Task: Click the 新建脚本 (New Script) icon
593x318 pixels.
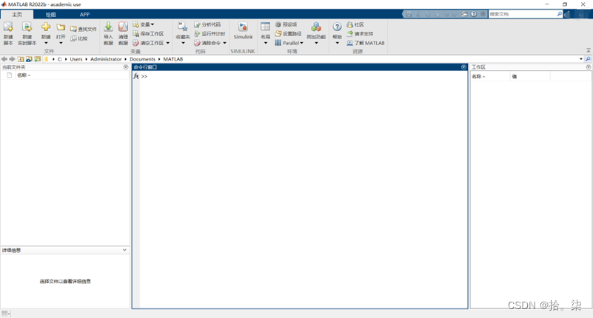Action: pyautogui.click(x=8, y=27)
